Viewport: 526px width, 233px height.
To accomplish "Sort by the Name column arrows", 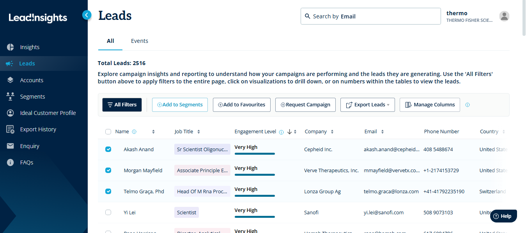I will coord(153,132).
